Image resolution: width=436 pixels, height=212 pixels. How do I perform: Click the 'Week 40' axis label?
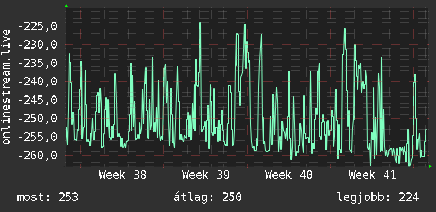coord(289,175)
